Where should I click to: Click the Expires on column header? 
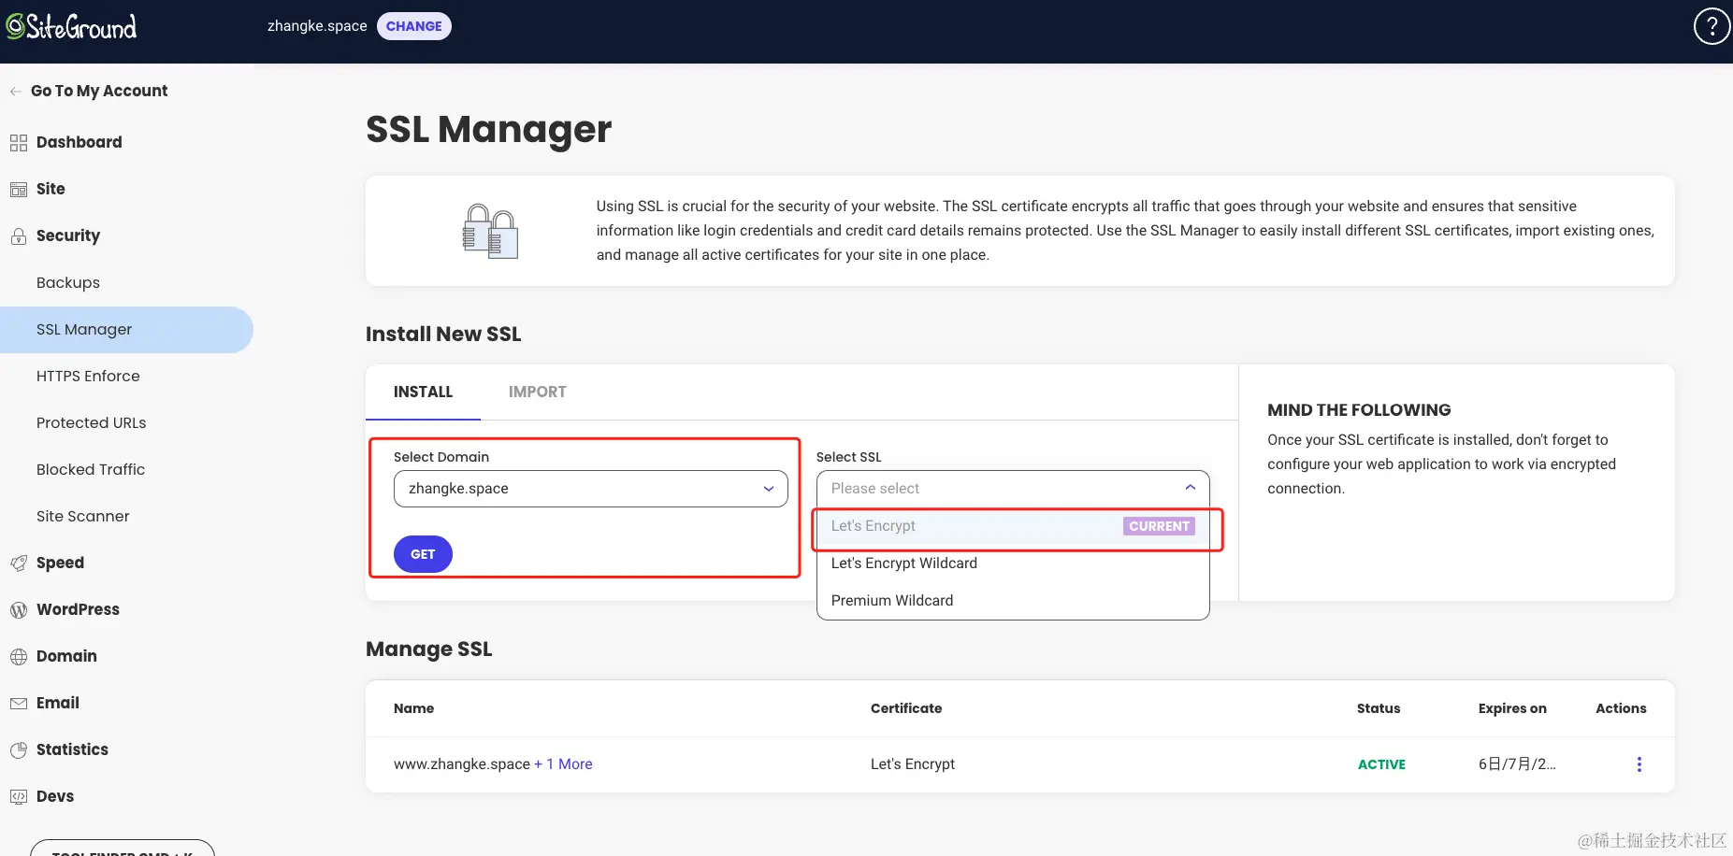point(1512,708)
